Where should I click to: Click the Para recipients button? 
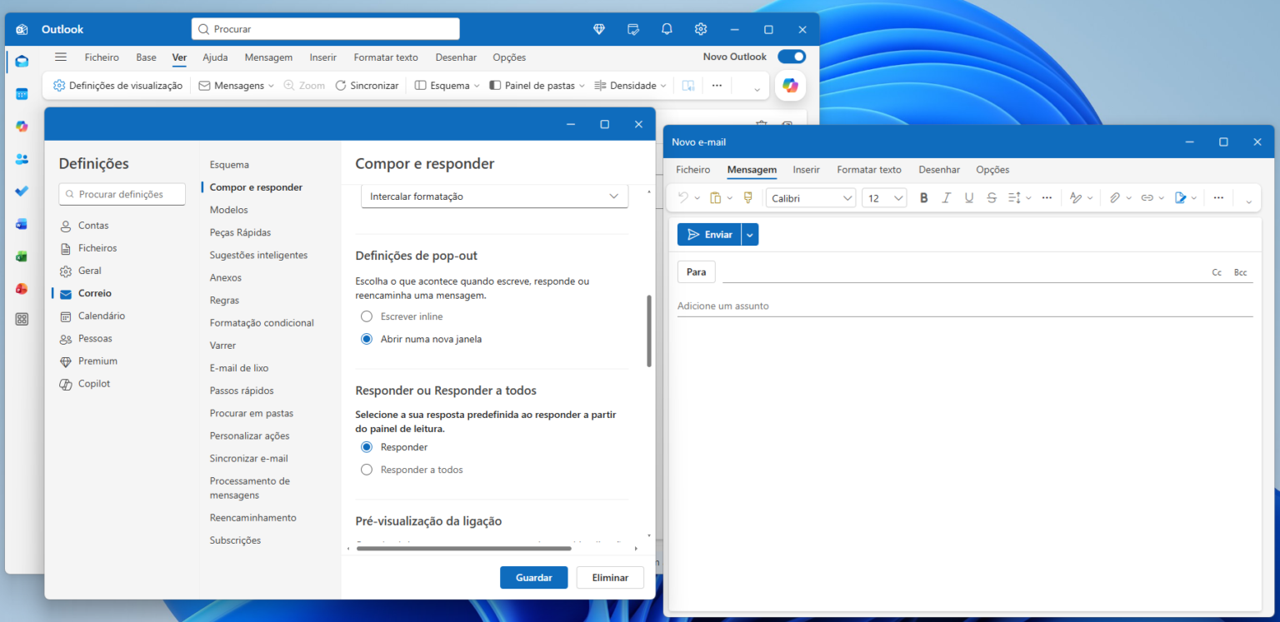coord(697,272)
